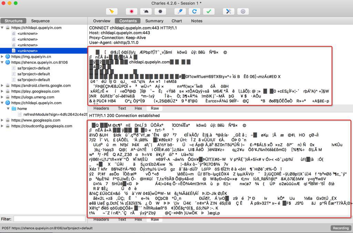Collapse the home folder node
Image resolution: width=353 pixels, height=233 pixels.
pyautogui.click(x=9, y=109)
